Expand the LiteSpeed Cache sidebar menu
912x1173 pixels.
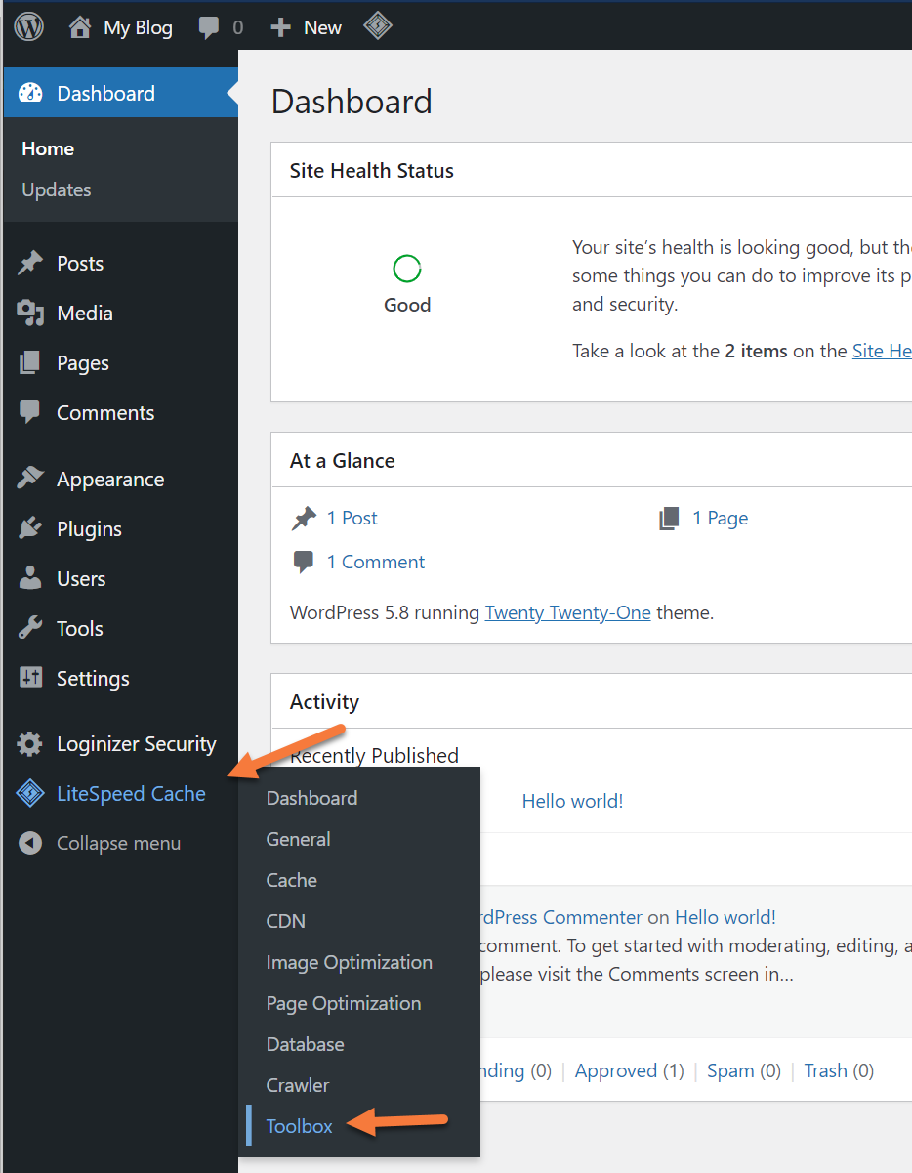[x=131, y=794]
